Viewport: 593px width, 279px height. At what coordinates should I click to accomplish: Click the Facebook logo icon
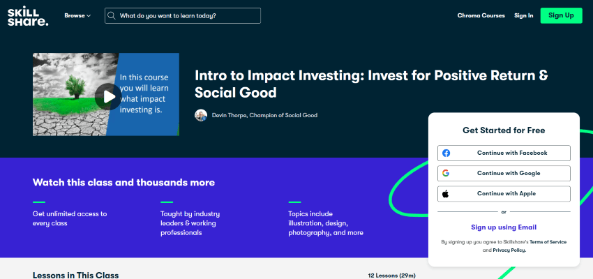[446, 153]
